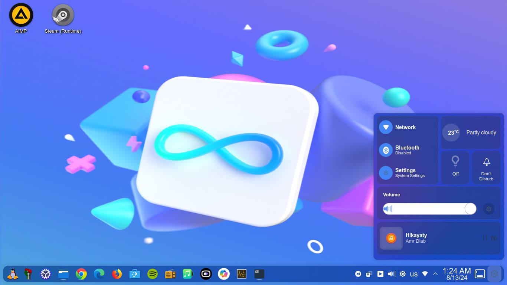This screenshot has height=285, width=507.
Task: Open the clipboard tray icon
Action: click(369, 274)
